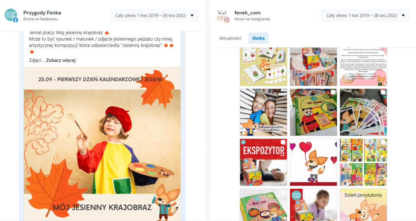Screen dimensions: 416x221
Task: Select the Siatka tab
Action: 258,38
